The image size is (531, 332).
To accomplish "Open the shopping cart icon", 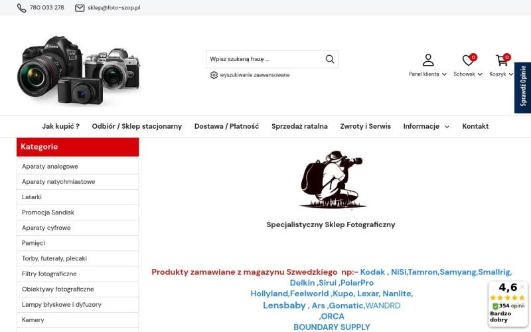I will (502, 60).
